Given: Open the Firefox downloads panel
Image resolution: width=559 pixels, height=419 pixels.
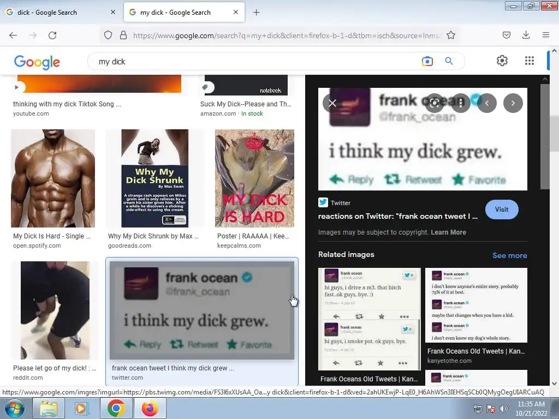Looking at the screenshot, I should [526, 35].
